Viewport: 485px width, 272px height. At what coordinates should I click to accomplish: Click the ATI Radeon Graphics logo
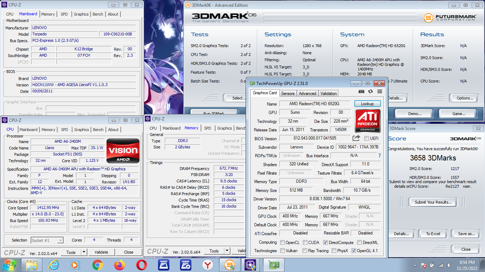coord(367,121)
